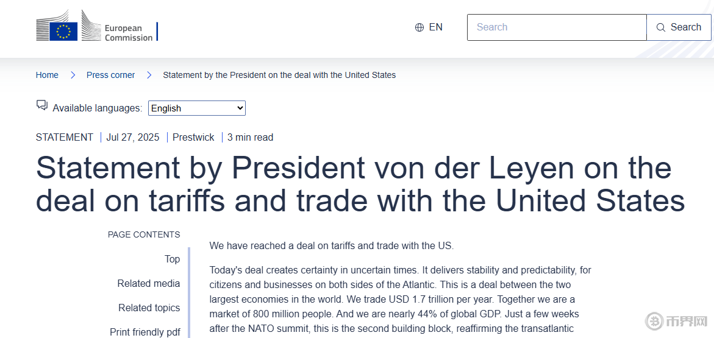Image resolution: width=714 pixels, height=338 pixels.
Task: Open the Available languages dropdown
Action: pos(197,108)
